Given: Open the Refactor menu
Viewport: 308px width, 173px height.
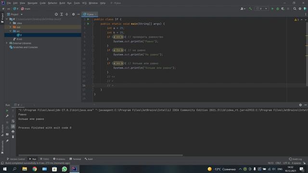Looking at the screenshot, I should click(52, 3).
